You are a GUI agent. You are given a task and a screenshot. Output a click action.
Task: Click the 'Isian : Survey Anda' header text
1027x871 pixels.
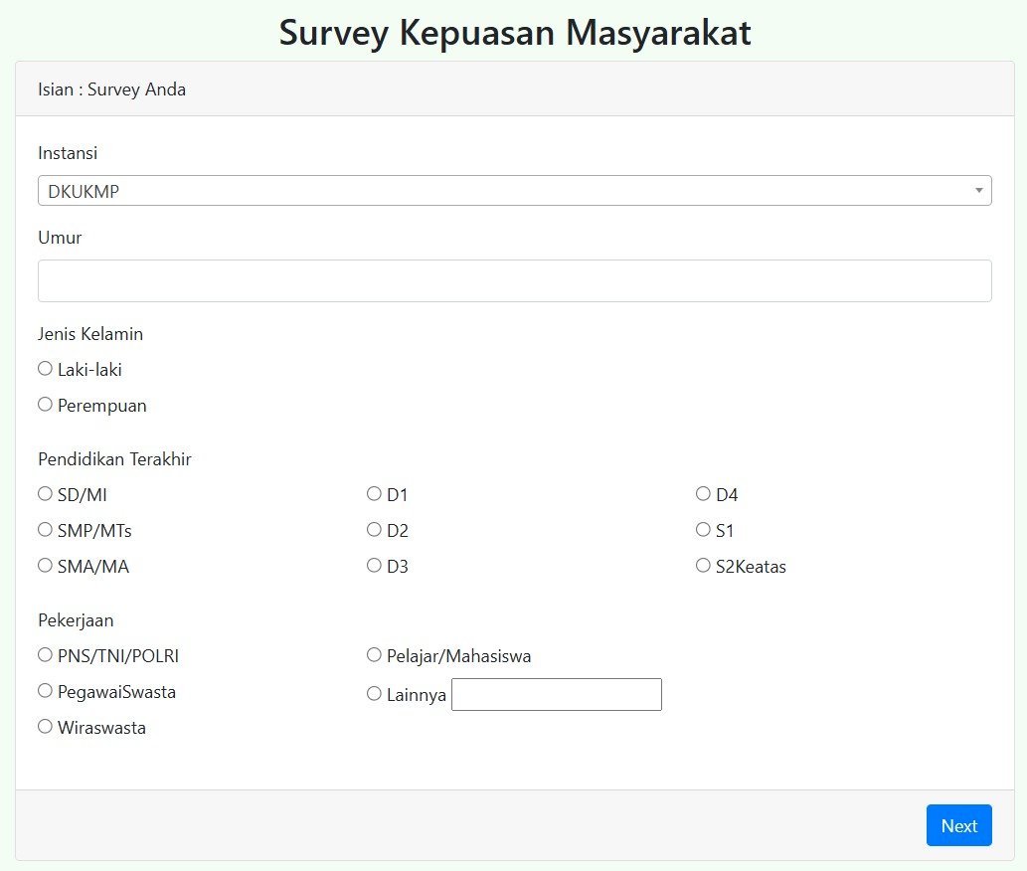click(112, 89)
